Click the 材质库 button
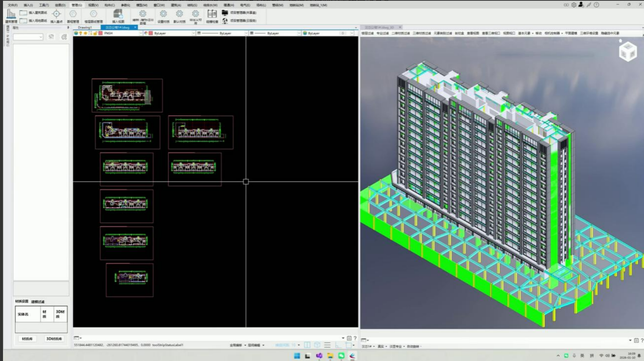This screenshot has width=644, height=361. 27,339
